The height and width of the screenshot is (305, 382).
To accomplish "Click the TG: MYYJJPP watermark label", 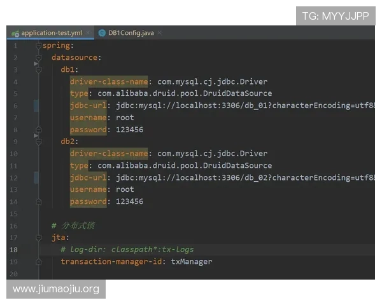I will 336,16.
